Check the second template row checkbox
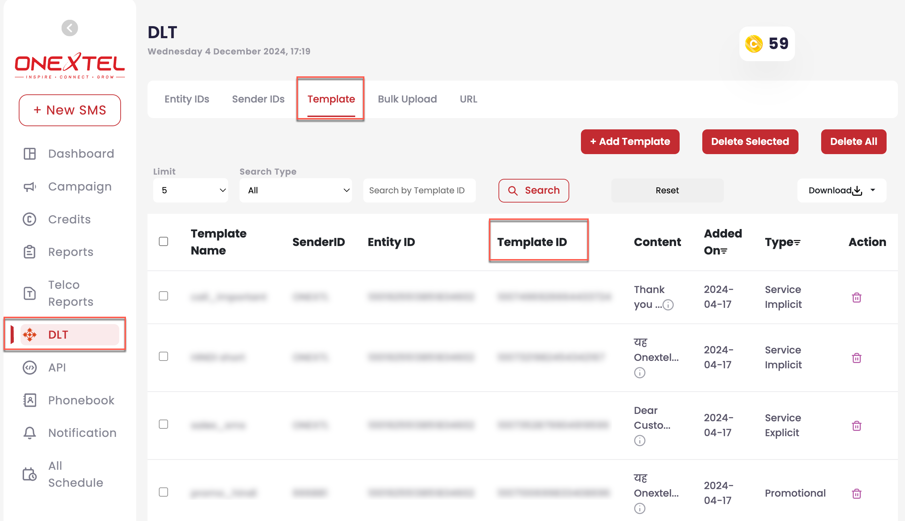The image size is (905, 521). (x=163, y=356)
